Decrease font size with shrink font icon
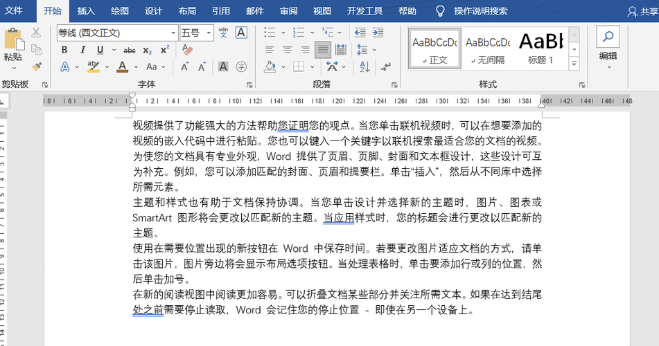 [202, 66]
